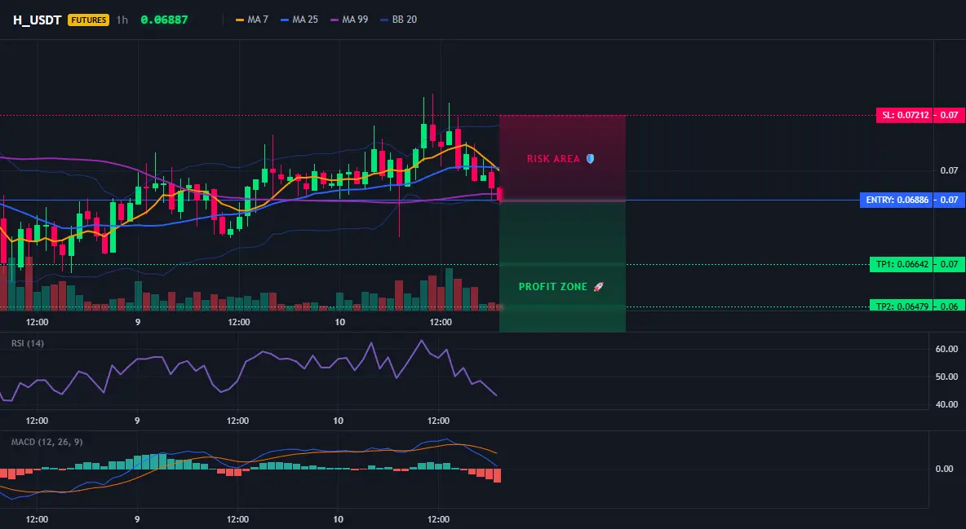Viewport: 966px width, 529px height.
Task: Click the PROFIT ZONE label
Action: click(x=553, y=287)
